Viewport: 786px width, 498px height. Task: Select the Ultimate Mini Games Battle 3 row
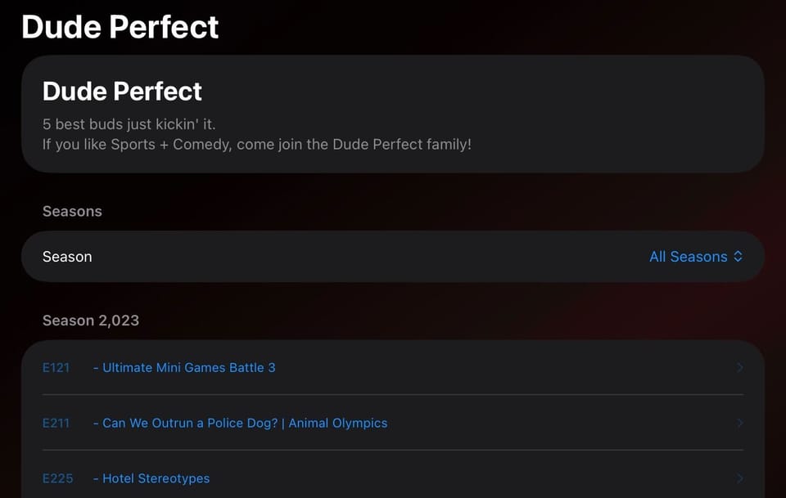click(393, 368)
